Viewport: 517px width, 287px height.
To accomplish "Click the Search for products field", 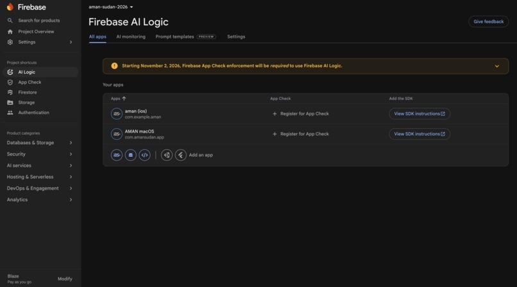I will click(x=39, y=20).
